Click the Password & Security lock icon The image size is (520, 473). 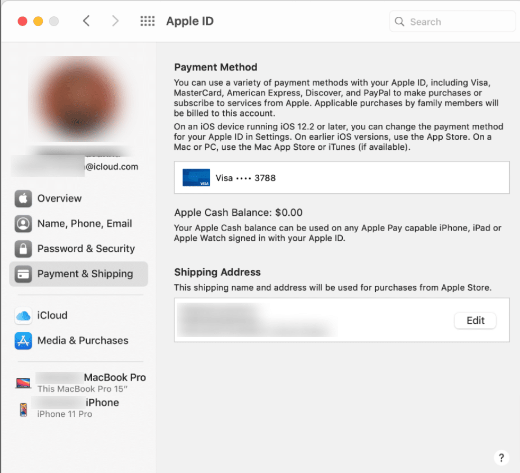point(23,249)
